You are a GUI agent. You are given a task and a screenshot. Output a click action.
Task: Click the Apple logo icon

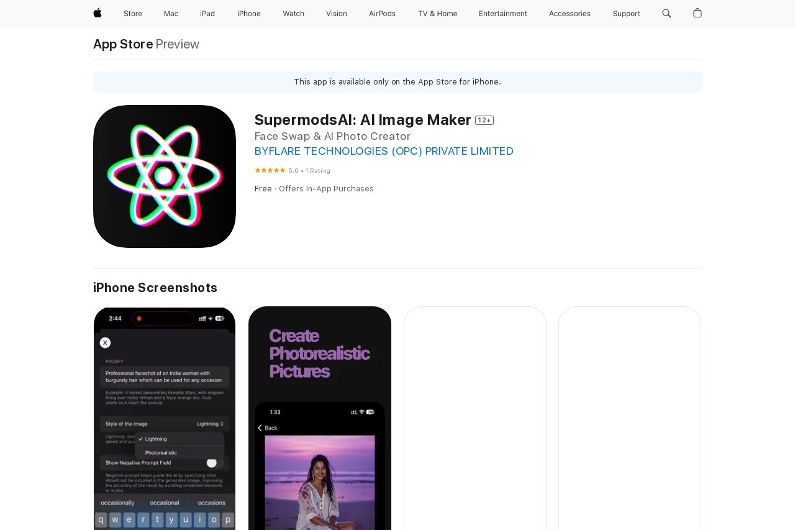98,13
